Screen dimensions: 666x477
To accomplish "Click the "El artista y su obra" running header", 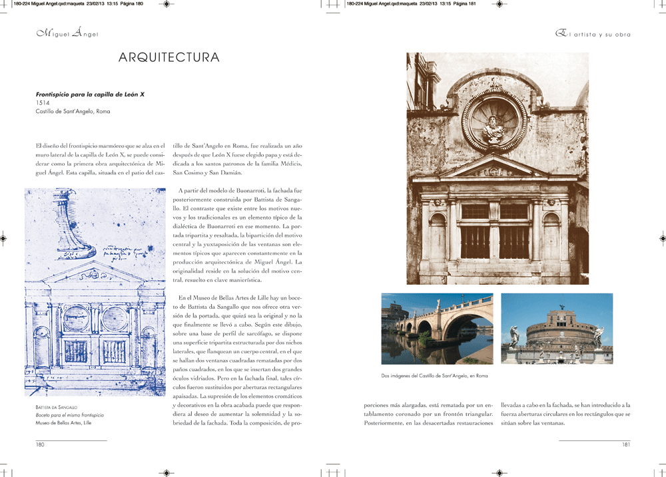I will tap(593, 33).
